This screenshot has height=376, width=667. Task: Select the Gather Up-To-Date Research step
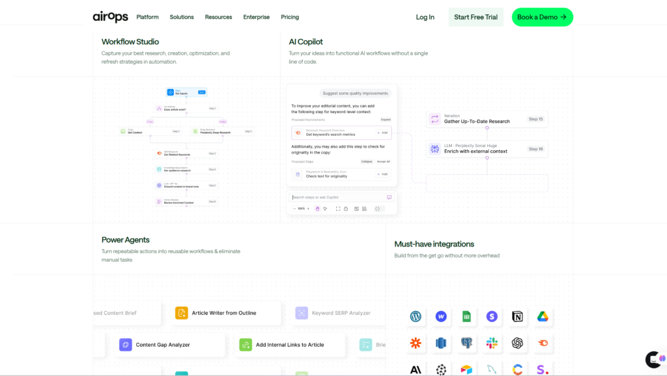(487, 119)
